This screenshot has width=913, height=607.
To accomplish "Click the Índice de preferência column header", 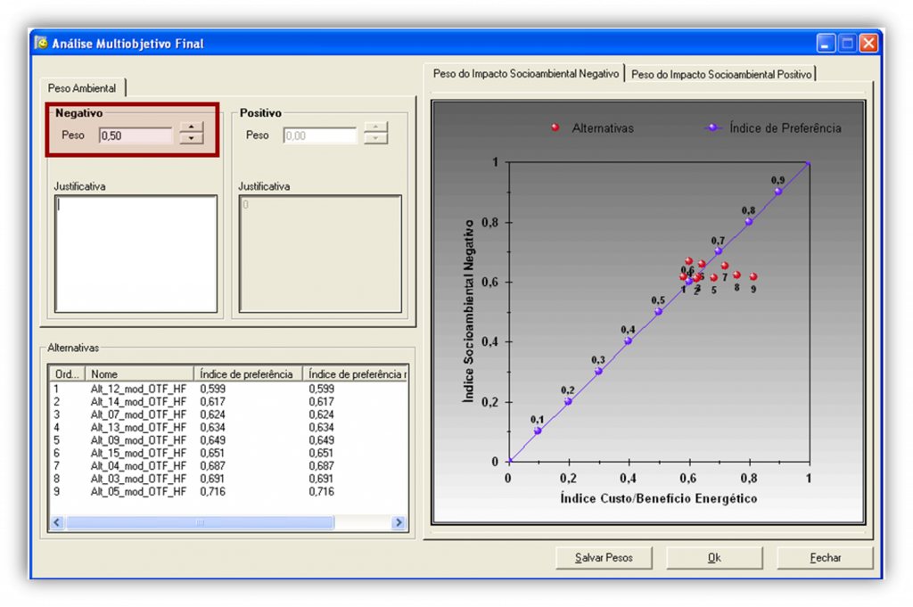I will click(247, 374).
